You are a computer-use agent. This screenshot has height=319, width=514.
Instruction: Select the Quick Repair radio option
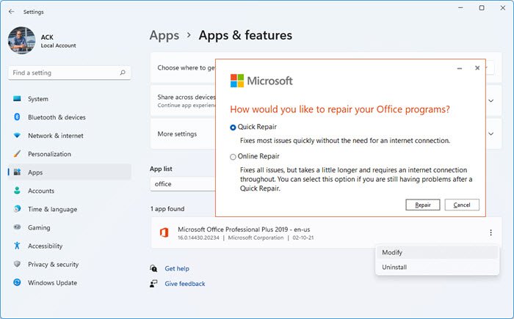coord(234,128)
